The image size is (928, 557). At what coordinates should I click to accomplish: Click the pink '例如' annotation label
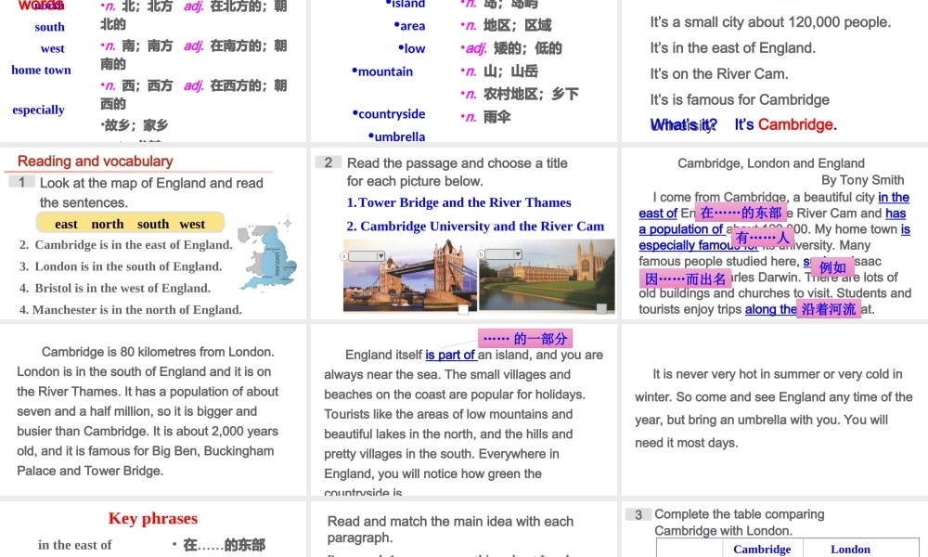coord(832,268)
